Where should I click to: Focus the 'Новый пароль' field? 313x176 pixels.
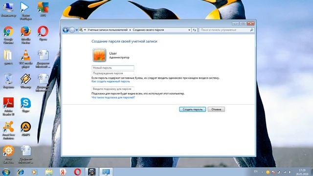click(113, 68)
